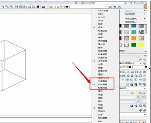Click the calculator icon in toolbar
The image size is (151, 123).
[x=38, y=7]
